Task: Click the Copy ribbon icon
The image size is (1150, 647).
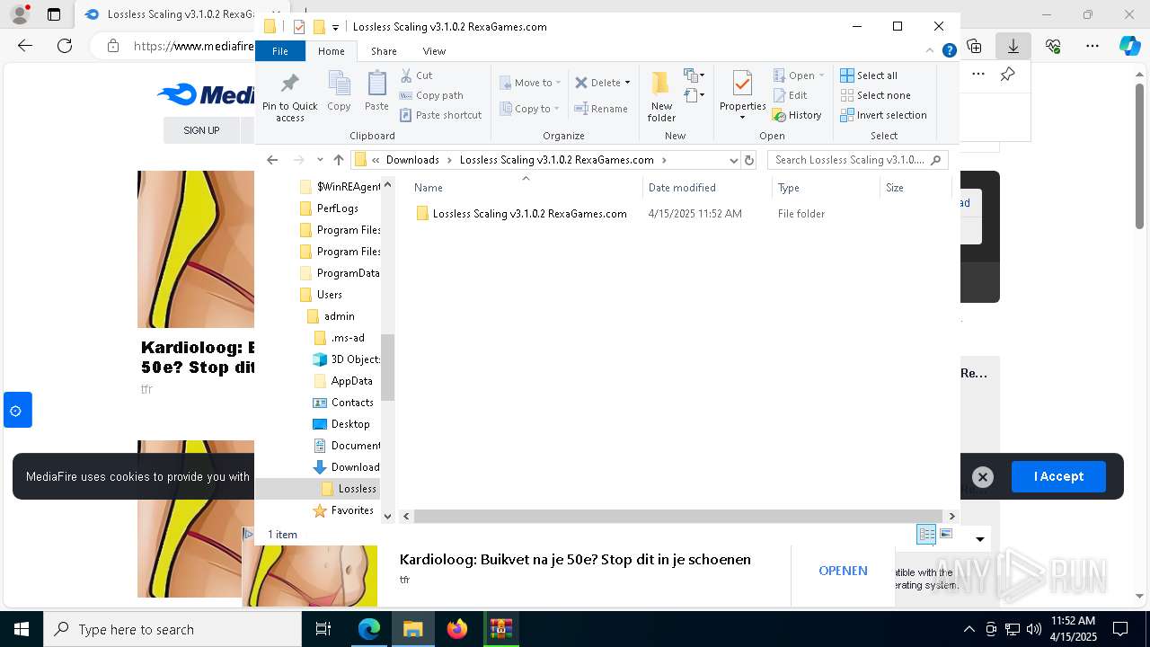Action: pyautogui.click(x=339, y=92)
